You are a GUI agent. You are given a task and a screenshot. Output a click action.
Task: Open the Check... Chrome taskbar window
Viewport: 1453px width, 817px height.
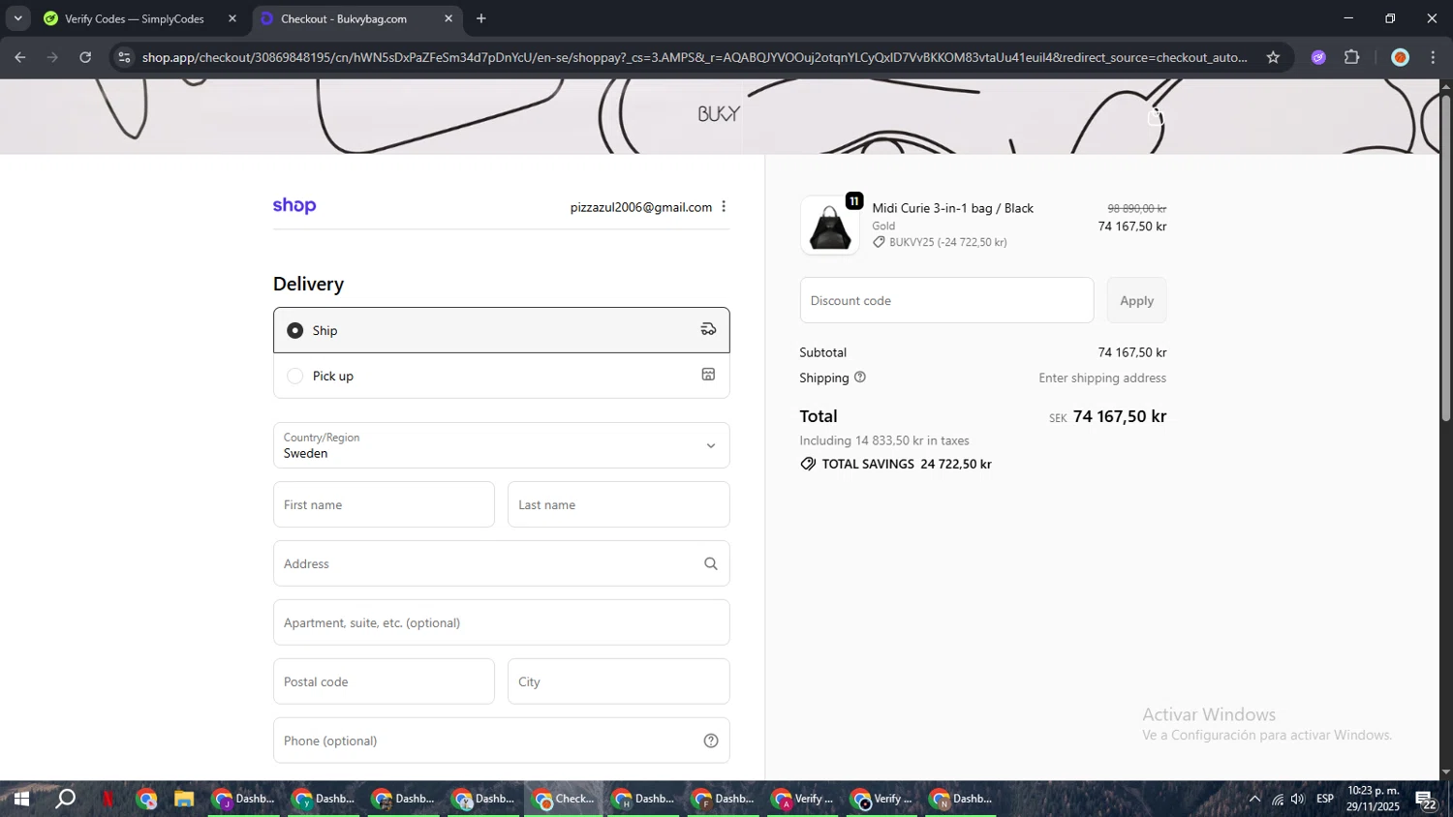pyautogui.click(x=563, y=799)
